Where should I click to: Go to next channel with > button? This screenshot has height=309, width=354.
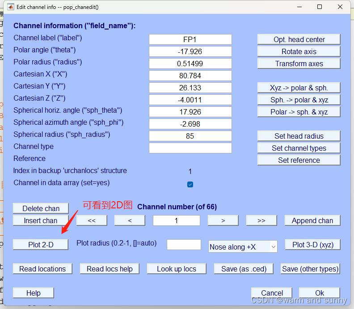[x=223, y=220]
